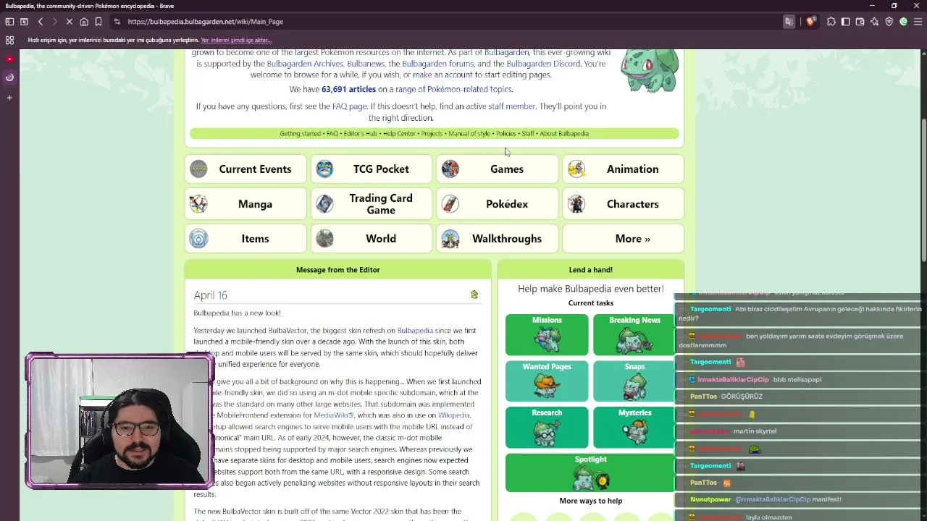Screen dimensions: 927x521
Task: Open the TCG Pocket tile
Action: 372,169
